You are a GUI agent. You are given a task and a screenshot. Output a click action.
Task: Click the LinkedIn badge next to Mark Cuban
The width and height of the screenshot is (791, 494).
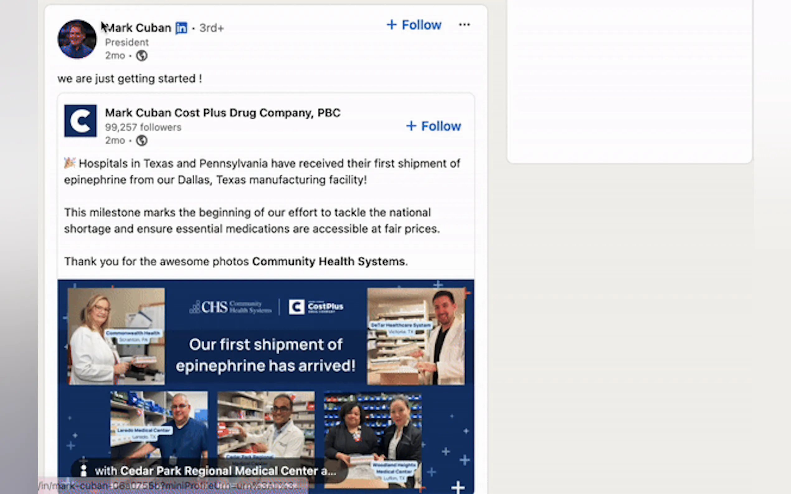(x=182, y=28)
